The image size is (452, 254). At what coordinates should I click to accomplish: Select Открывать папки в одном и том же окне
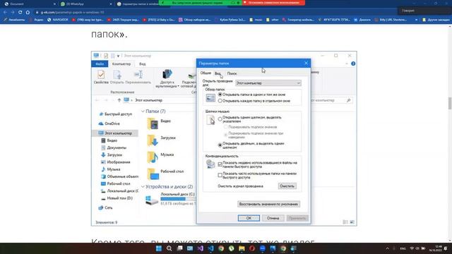(x=220, y=95)
